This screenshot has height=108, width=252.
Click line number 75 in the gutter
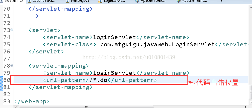tap(7, 44)
